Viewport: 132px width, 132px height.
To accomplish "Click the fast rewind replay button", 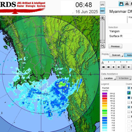I will (x=109, y=67).
